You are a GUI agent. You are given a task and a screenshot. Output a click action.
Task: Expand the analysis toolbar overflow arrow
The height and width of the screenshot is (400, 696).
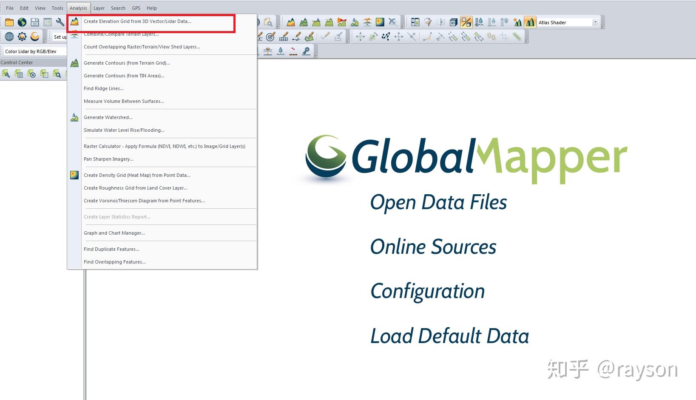click(403, 26)
